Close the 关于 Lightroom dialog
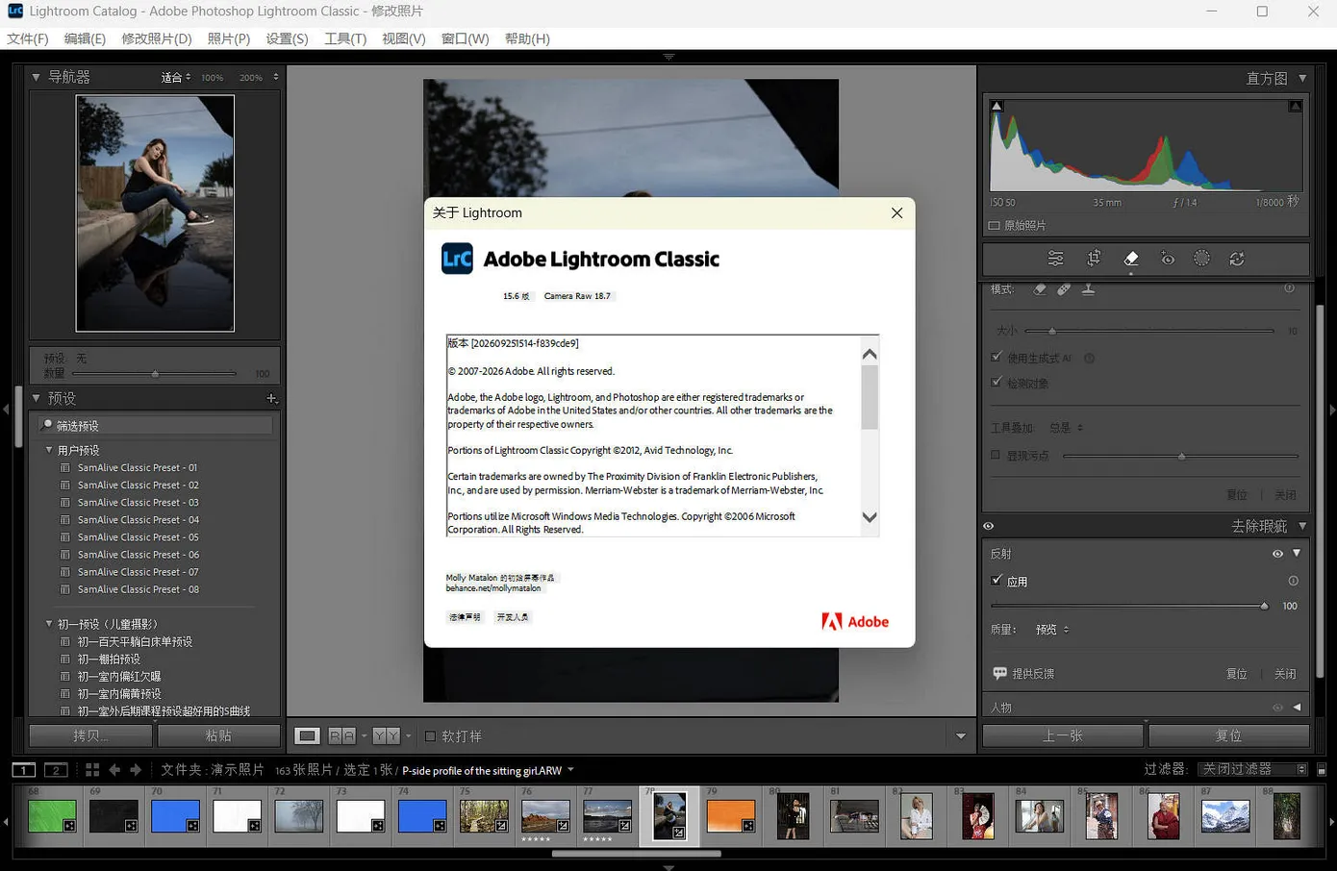 click(x=896, y=213)
